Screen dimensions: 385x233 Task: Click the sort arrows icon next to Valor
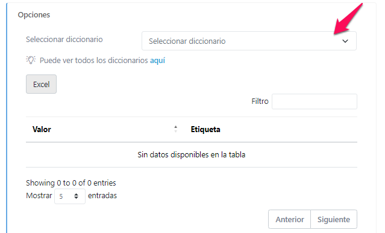tap(175, 129)
